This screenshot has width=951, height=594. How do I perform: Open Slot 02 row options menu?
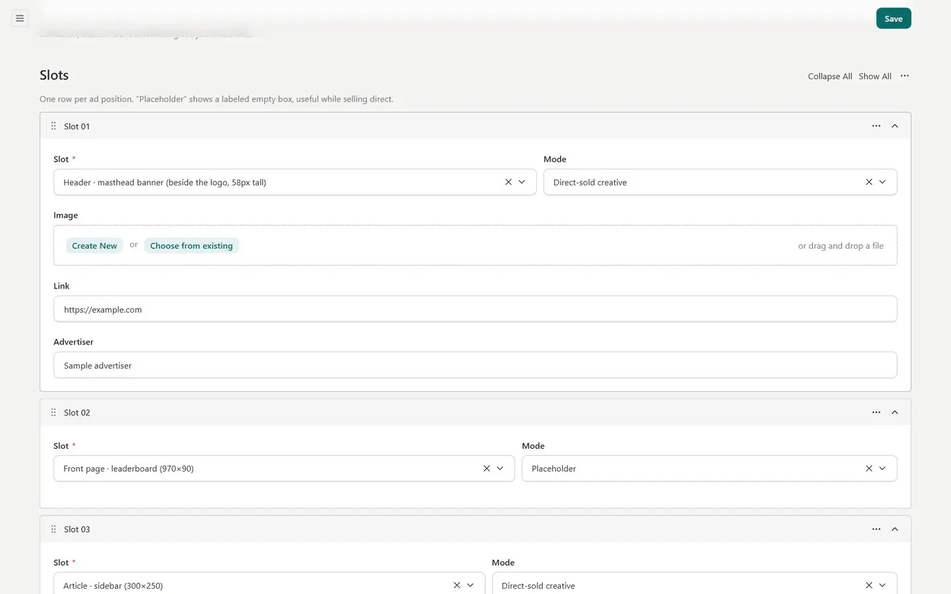[876, 412]
